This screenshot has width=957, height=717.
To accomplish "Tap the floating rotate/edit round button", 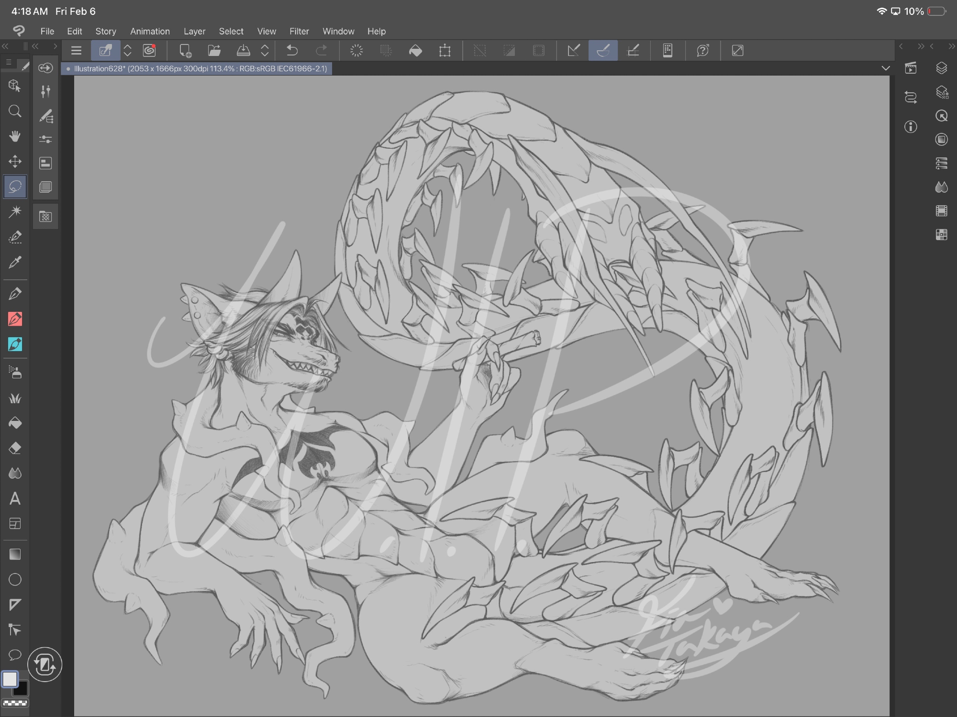I will [45, 664].
